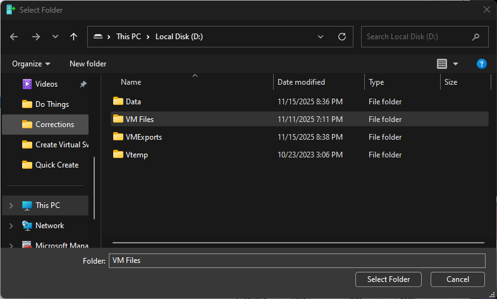The height and width of the screenshot is (299, 497).
Task: Refresh the Local Disk (D:) listing
Action: pos(342,37)
